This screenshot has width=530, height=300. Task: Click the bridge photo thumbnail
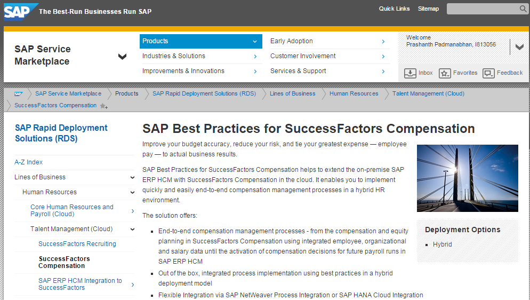[x=467, y=178]
